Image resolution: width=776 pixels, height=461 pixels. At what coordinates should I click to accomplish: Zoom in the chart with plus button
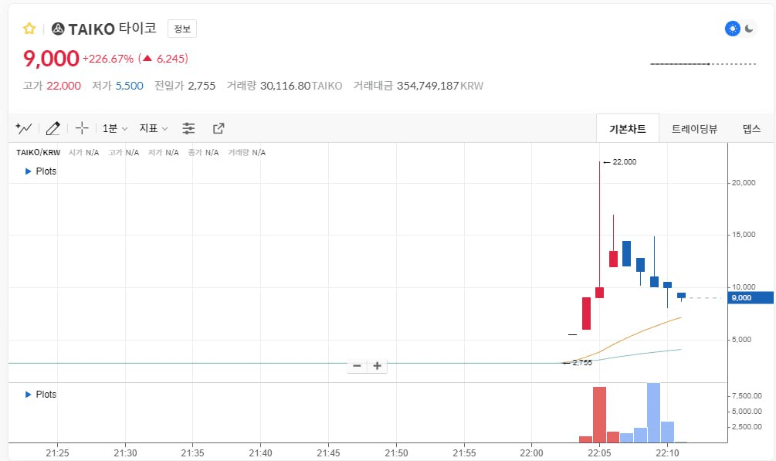point(378,366)
